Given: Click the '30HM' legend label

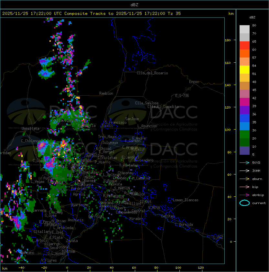Looking at the screenshot, I should pyautogui.click(x=256, y=171).
